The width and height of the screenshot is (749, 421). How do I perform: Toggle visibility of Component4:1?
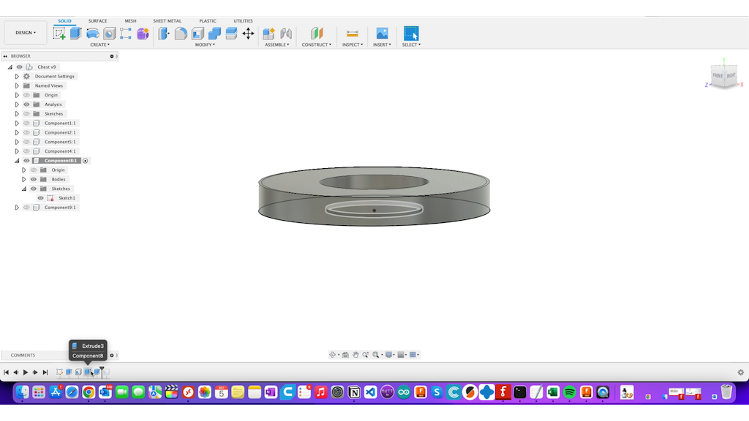pos(27,151)
